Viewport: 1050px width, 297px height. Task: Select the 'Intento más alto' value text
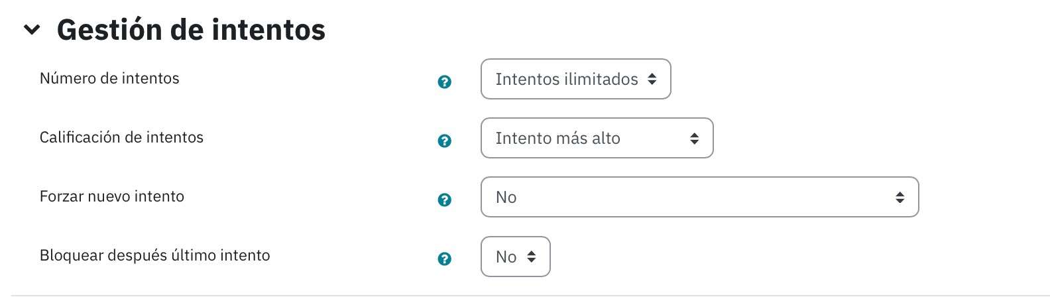(x=558, y=138)
